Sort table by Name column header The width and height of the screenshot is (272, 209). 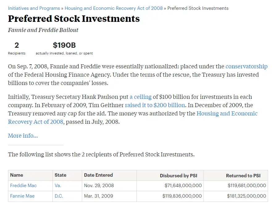coord(17,175)
